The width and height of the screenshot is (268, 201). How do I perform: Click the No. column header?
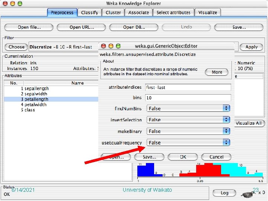pyautogui.click(x=14, y=83)
